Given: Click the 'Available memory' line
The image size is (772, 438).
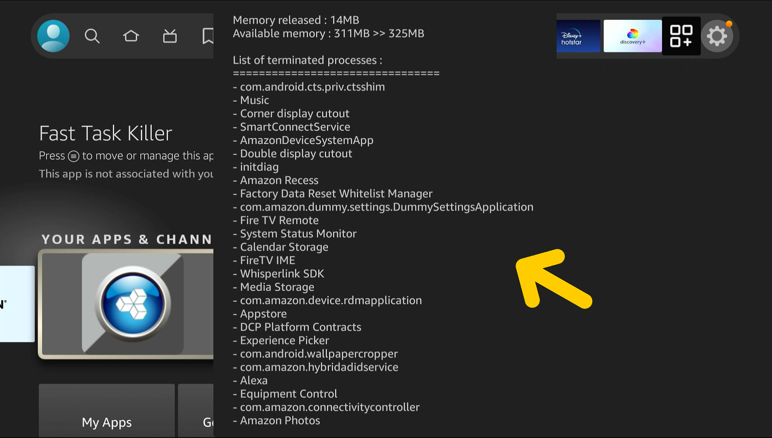Looking at the screenshot, I should [328, 33].
